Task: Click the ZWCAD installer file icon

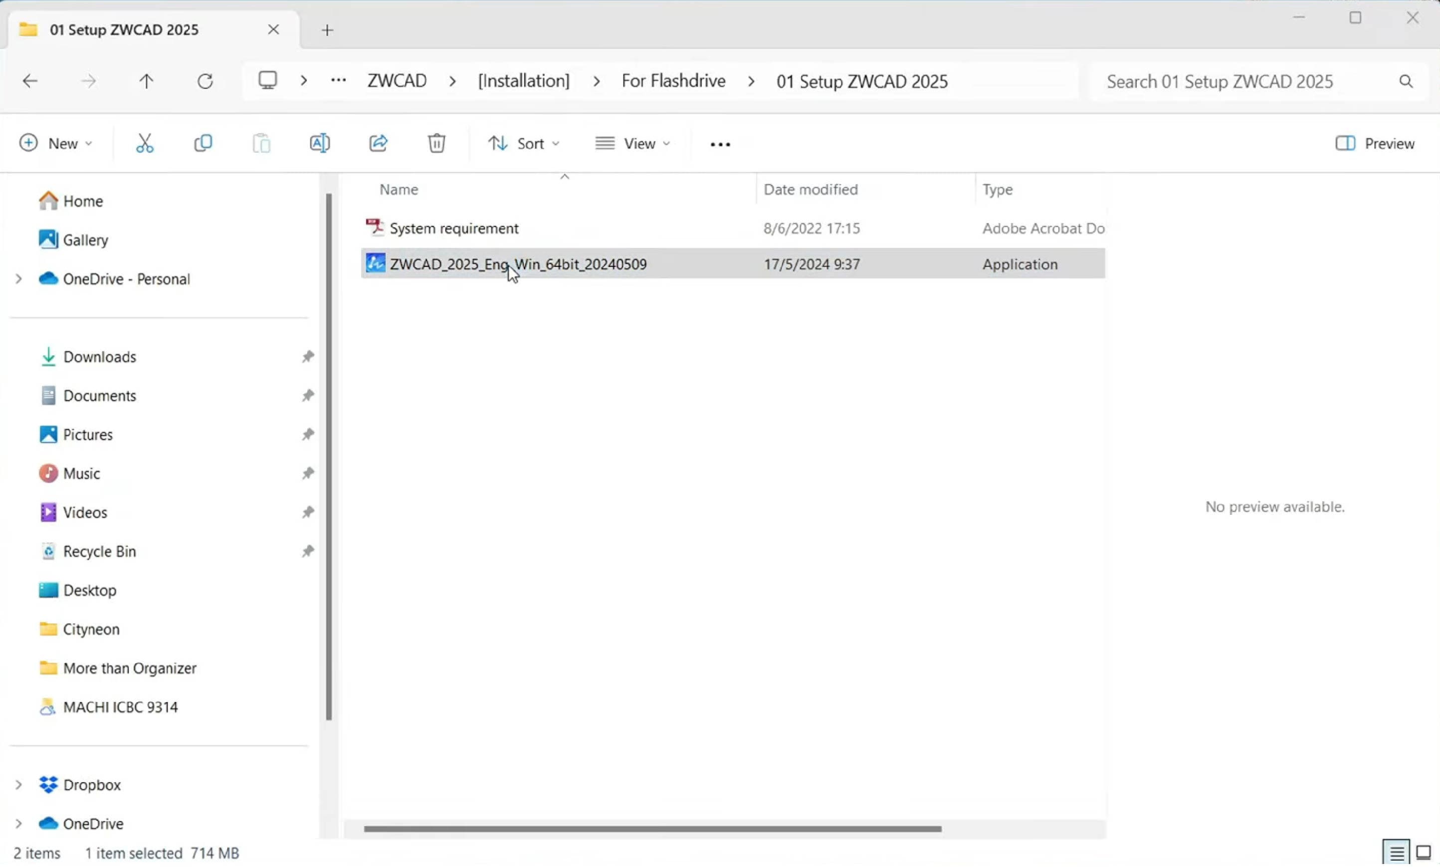Action: [x=375, y=263]
